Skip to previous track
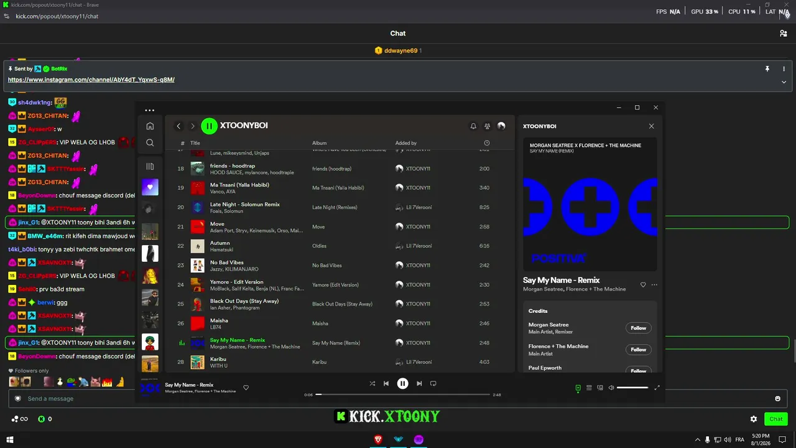This screenshot has width=796, height=448. click(x=386, y=383)
